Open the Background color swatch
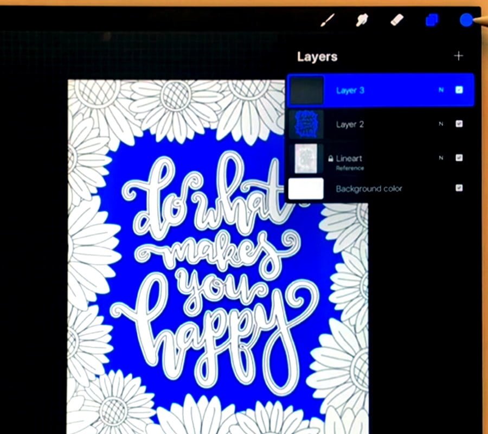 [306, 188]
